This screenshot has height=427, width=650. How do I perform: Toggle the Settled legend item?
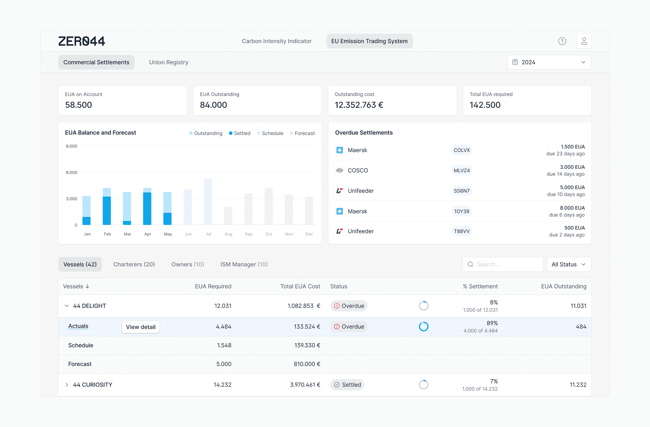pyautogui.click(x=240, y=133)
